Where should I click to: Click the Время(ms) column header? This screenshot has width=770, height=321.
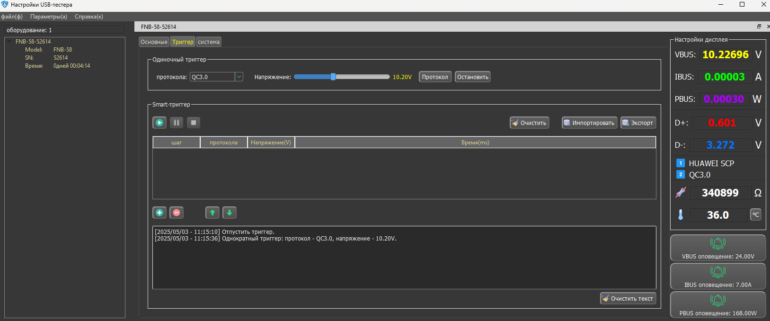pos(475,143)
